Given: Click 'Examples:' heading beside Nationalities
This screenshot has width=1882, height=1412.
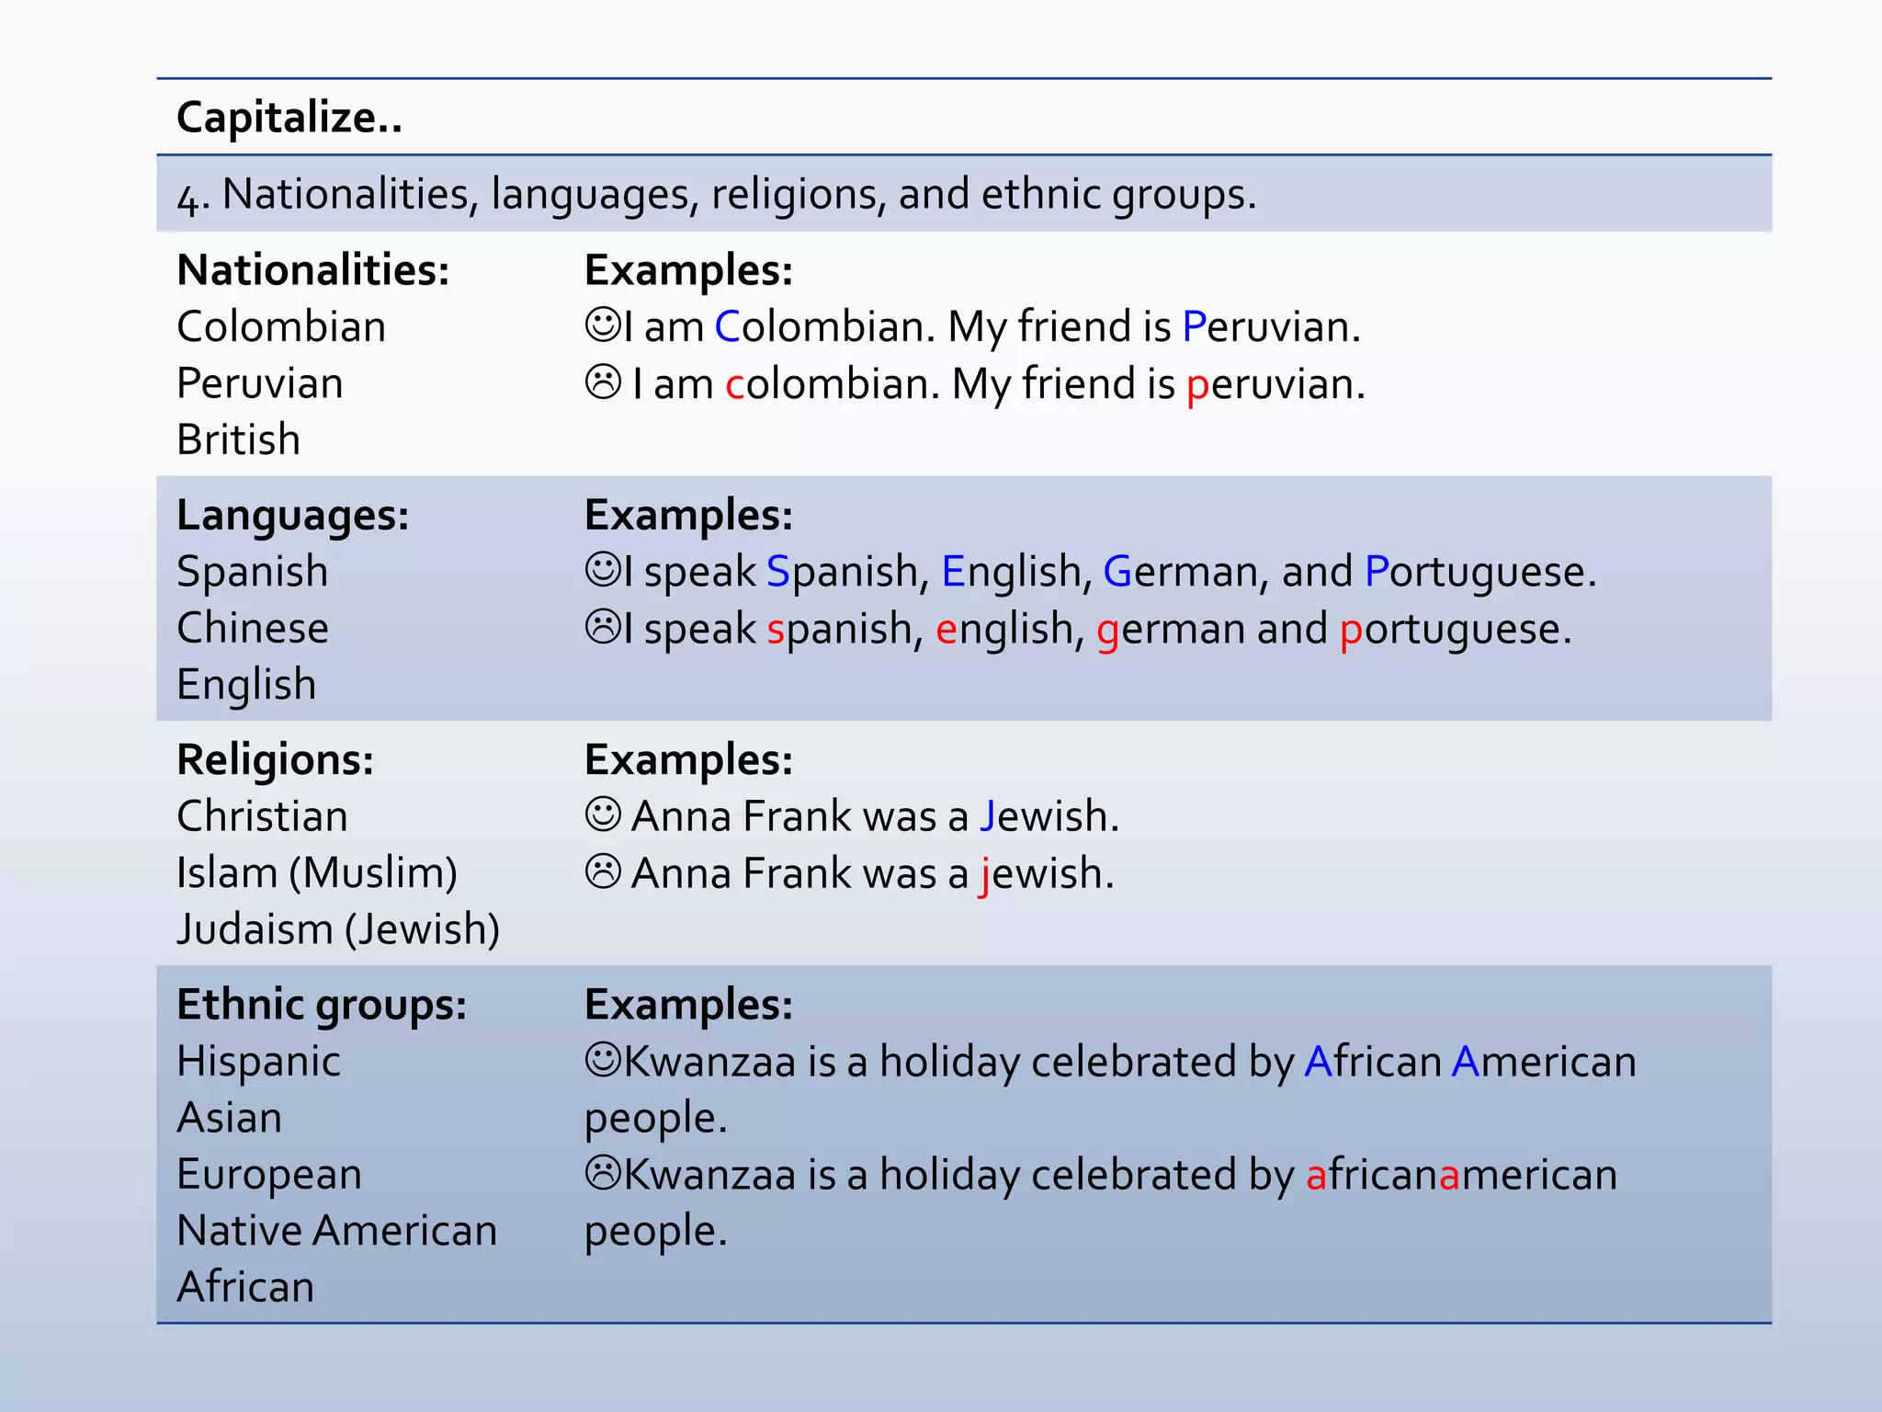Looking at the screenshot, I should coord(689,271).
